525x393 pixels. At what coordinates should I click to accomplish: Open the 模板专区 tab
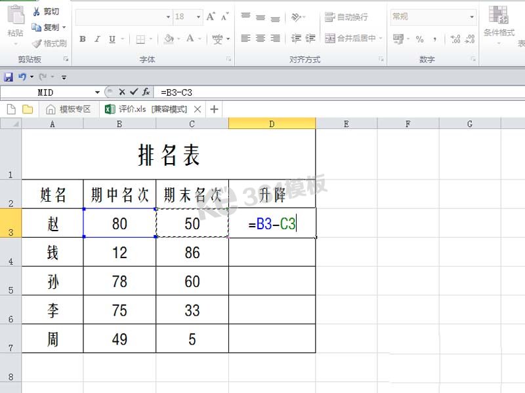coord(76,109)
